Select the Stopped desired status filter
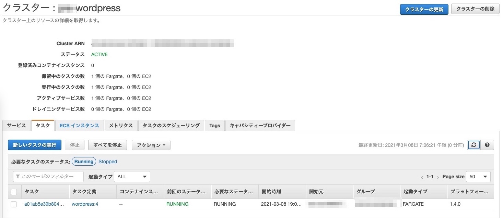The height and width of the screenshot is (218, 503). tap(108, 162)
